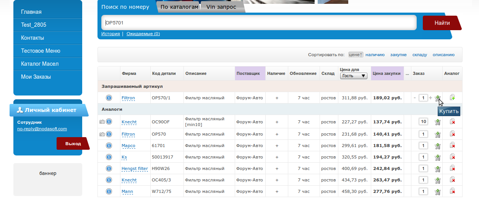Open the 'История' search history link
The height and width of the screenshot is (212, 479).
(x=110, y=34)
